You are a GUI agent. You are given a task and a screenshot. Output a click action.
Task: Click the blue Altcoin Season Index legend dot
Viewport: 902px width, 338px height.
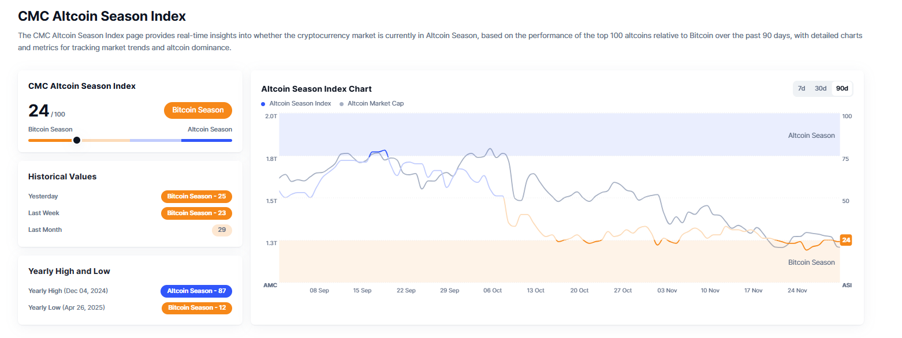click(263, 103)
